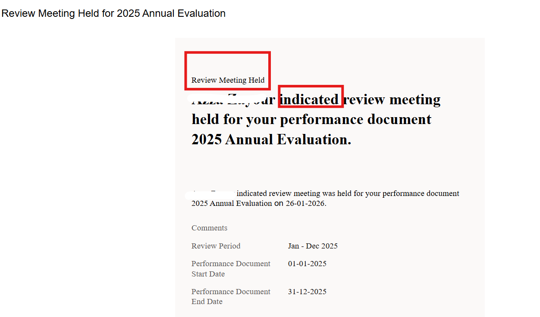Select the bold 2025 Annual Evaluation heading text
The image size is (540, 317).
271,139
